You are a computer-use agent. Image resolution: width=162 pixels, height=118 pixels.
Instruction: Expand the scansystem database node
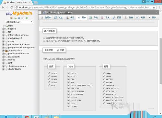[x=3, y=57]
